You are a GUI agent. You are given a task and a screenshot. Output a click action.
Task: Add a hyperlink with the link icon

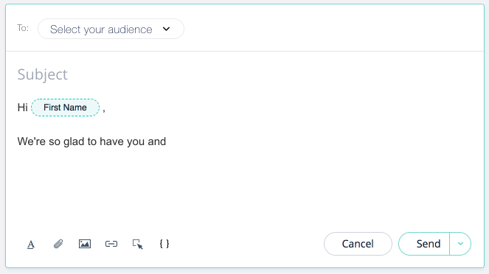(111, 244)
